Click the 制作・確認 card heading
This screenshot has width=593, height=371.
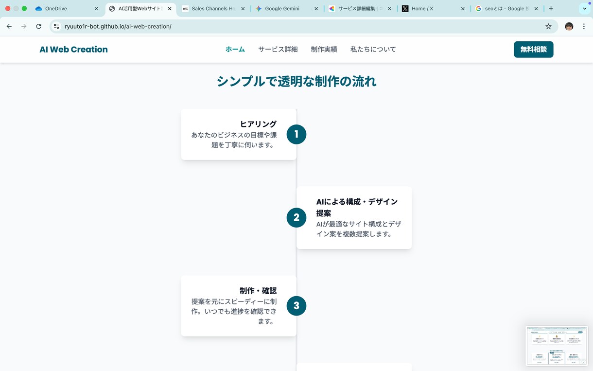tap(258, 291)
